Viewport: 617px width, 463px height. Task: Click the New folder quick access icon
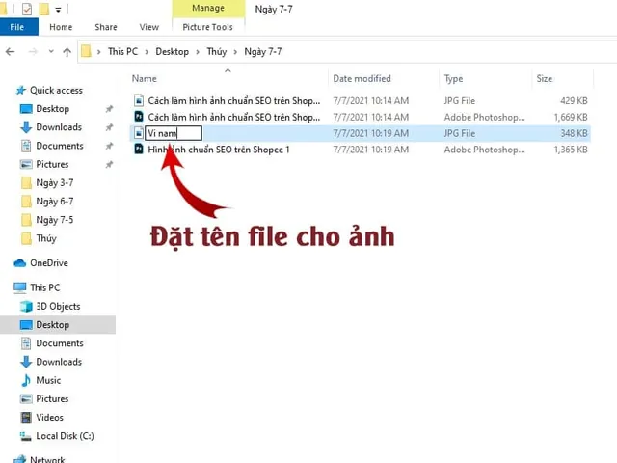coord(44,9)
